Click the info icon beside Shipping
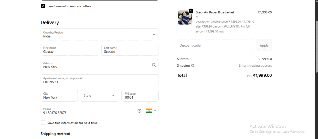The width and height of the screenshot is (318, 139). [193, 66]
